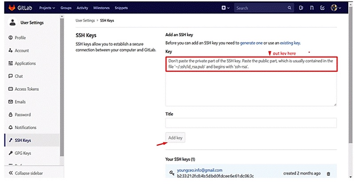Open the merge requests icon
This screenshot has width=354, height=185.
(x=312, y=8)
